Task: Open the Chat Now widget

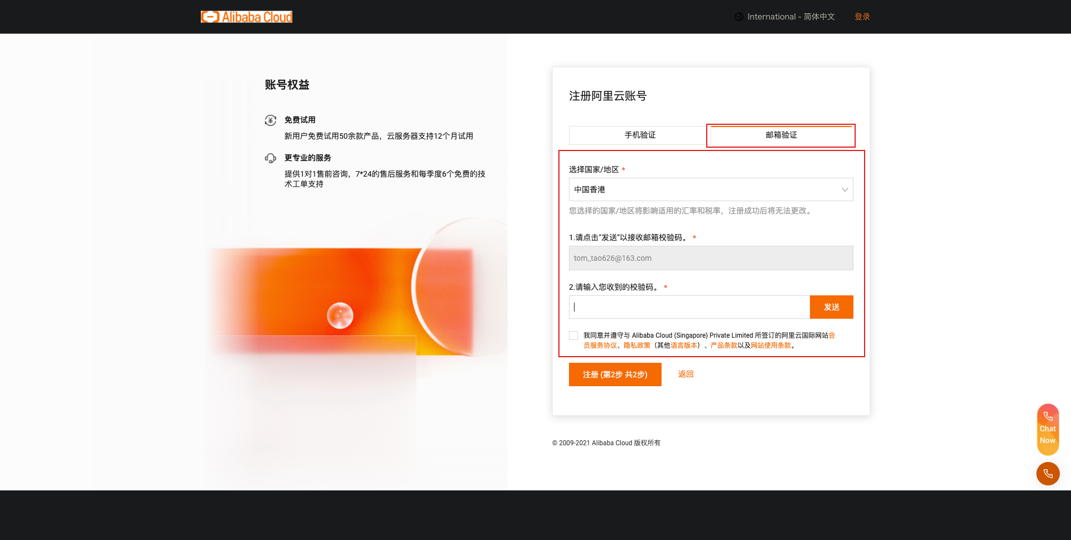Action: click(x=1048, y=429)
